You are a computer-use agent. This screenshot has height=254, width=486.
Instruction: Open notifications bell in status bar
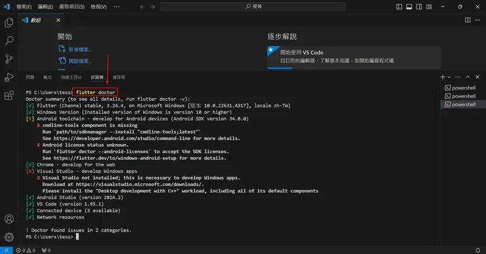click(x=477, y=250)
